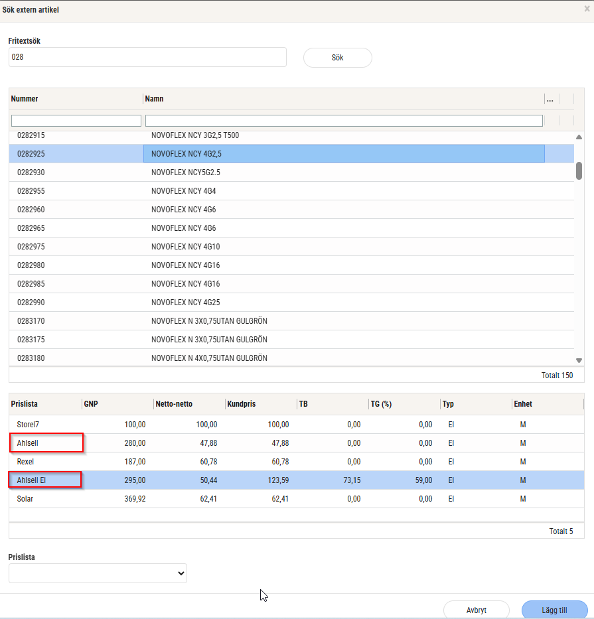
Task: Click the article list scrollbar thumb
Action: coord(579,171)
